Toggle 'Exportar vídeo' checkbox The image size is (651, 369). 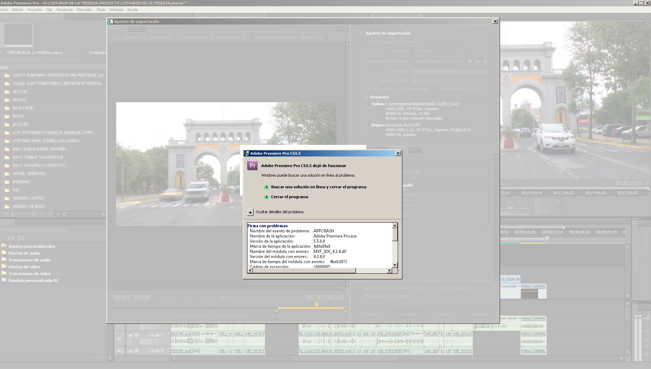coord(365,89)
